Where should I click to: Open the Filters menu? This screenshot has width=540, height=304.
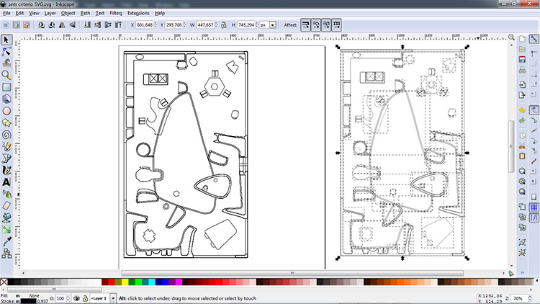point(116,13)
